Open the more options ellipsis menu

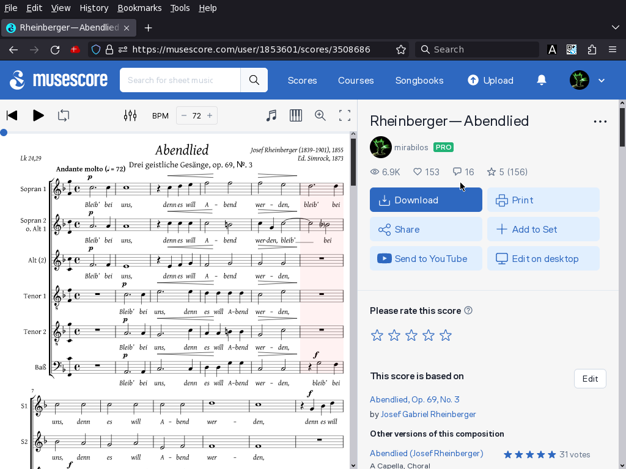600,122
